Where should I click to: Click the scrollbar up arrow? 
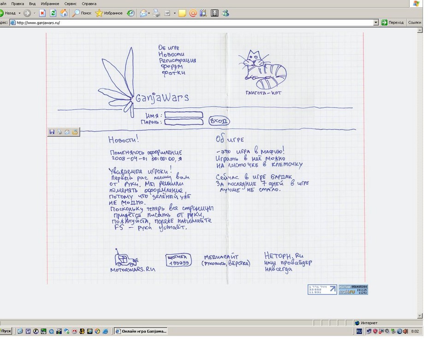click(420, 30)
